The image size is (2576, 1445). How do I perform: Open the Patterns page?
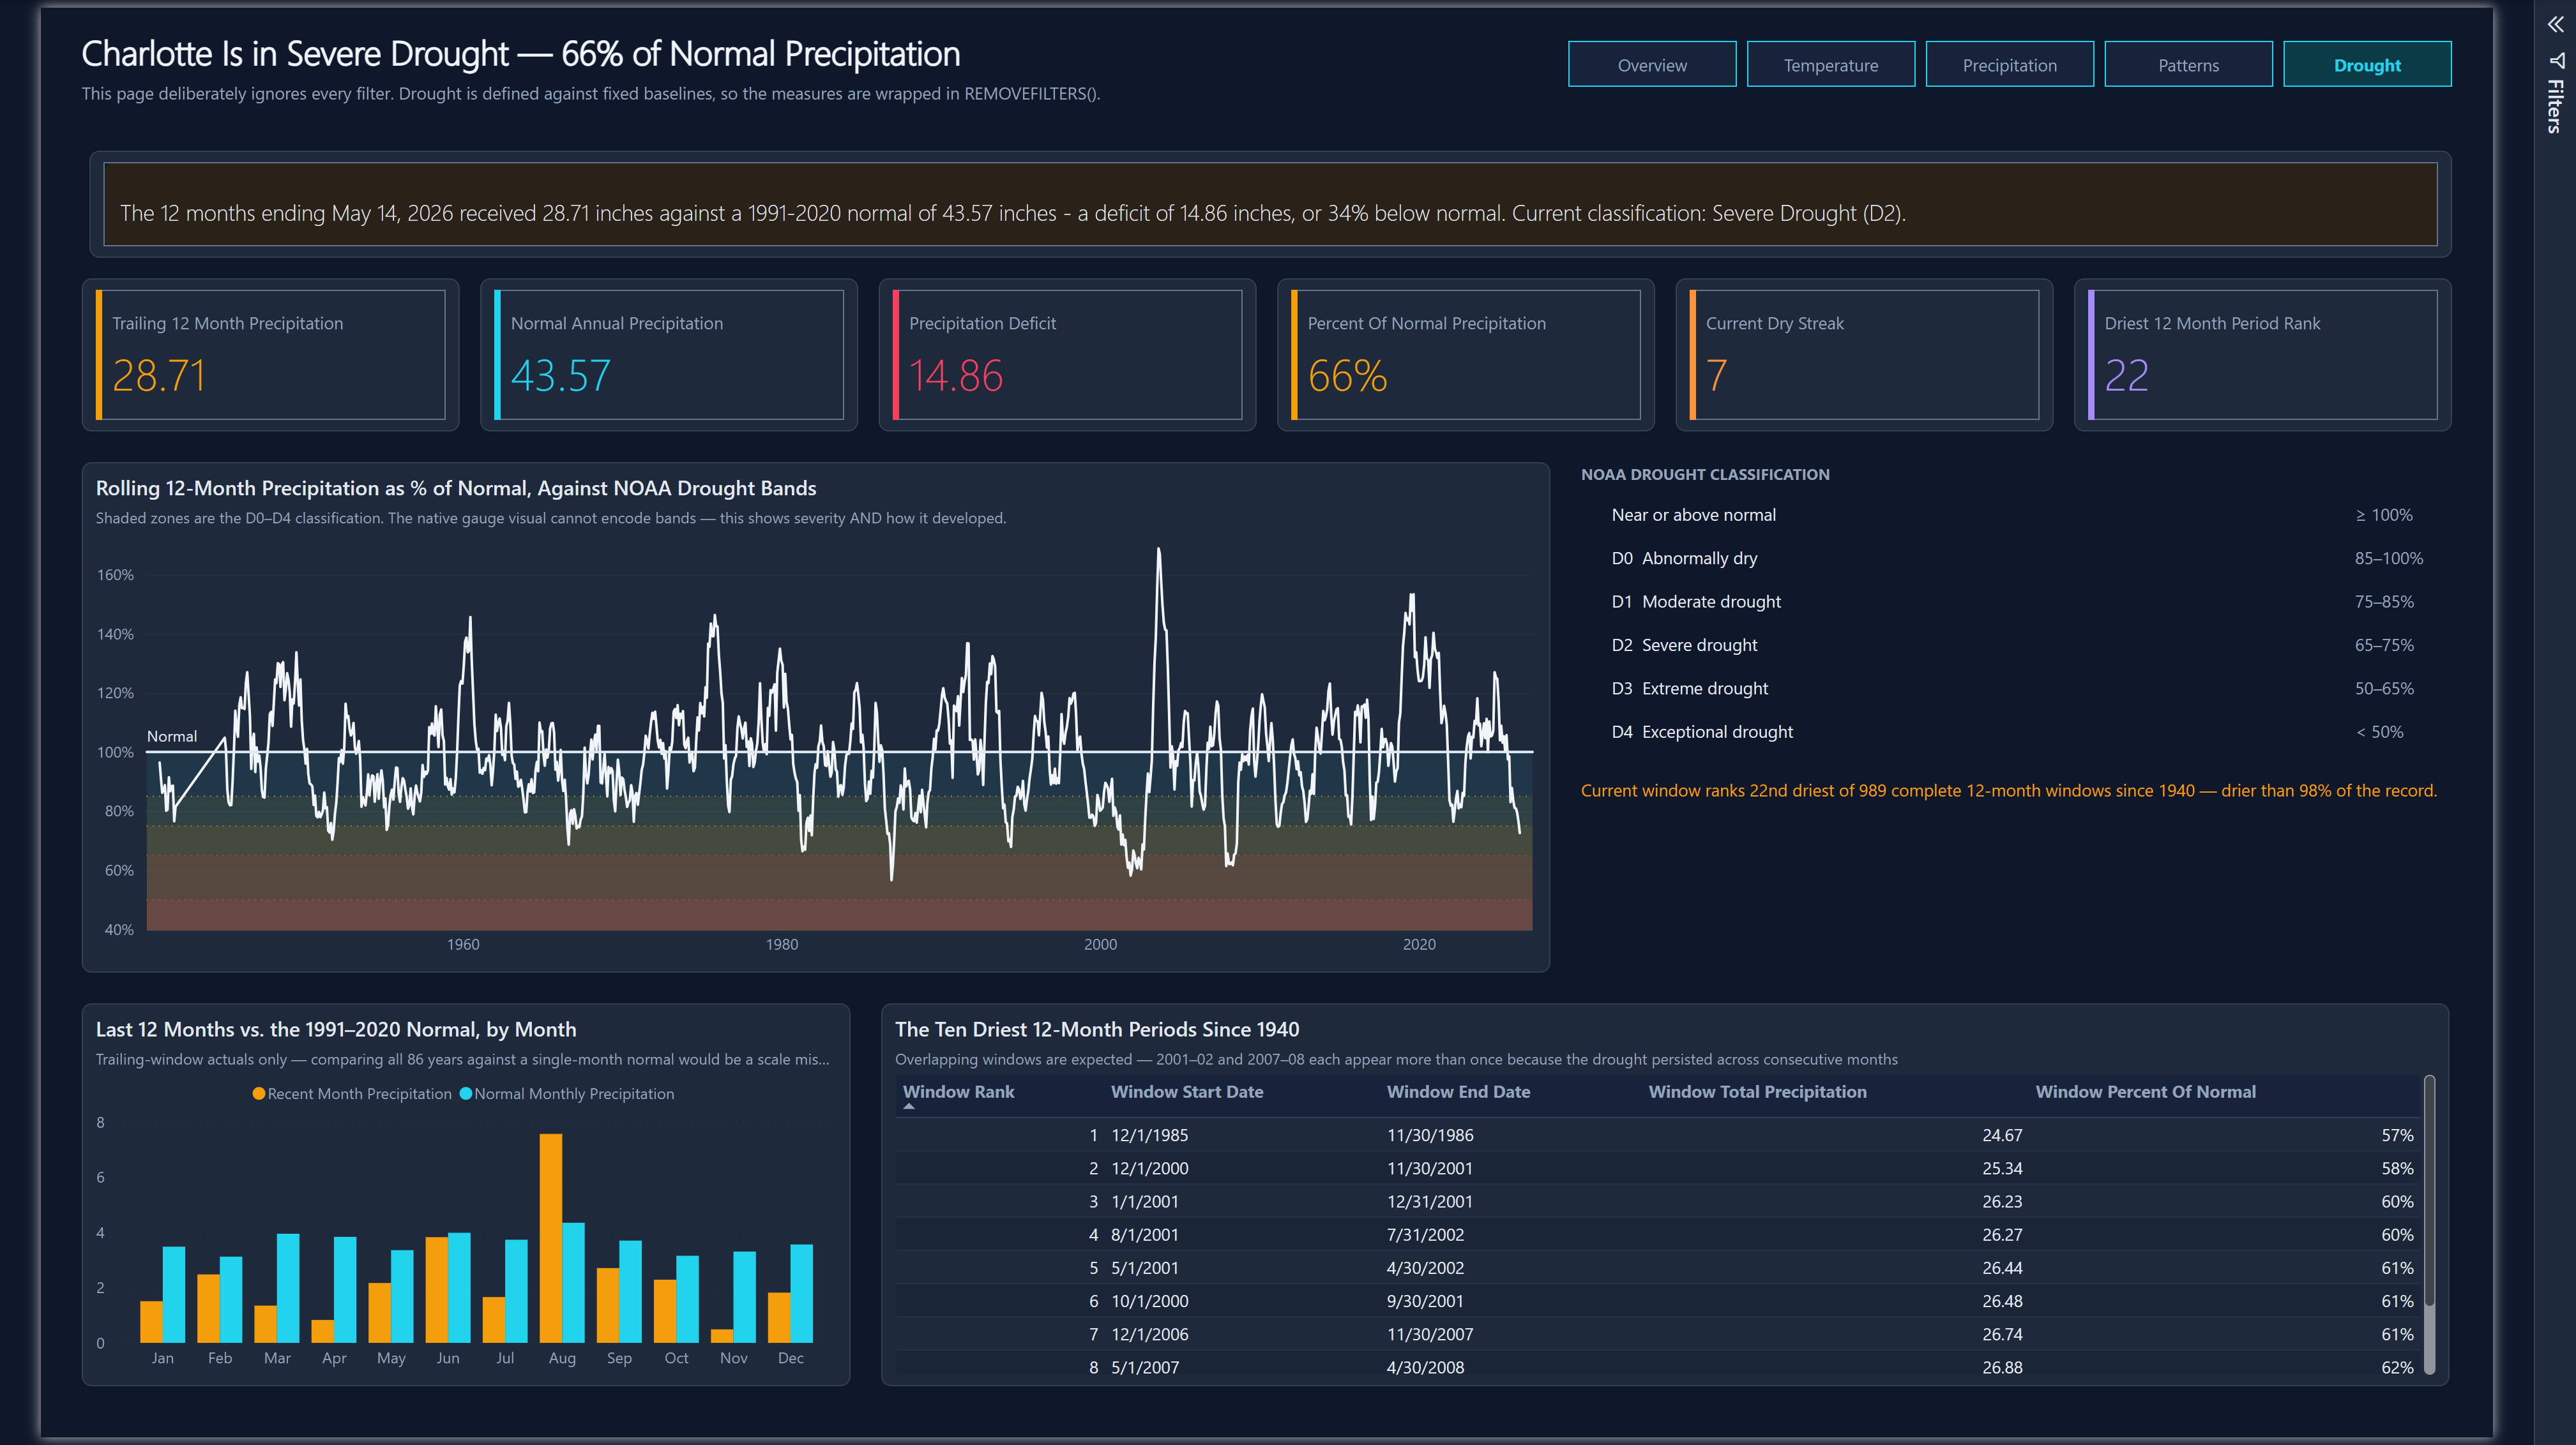pyautogui.click(x=2188, y=65)
